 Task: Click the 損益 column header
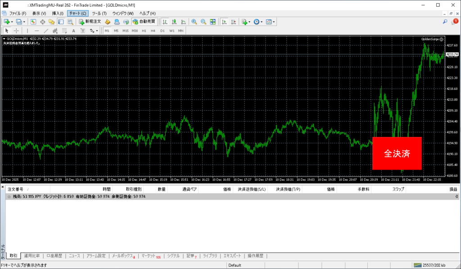(453, 189)
